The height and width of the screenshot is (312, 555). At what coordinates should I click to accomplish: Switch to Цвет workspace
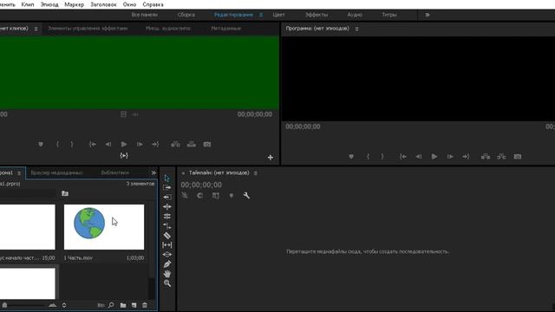pyautogui.click(x=278, y=15)
